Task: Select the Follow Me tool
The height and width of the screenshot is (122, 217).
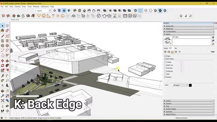Action: point(7,65)
